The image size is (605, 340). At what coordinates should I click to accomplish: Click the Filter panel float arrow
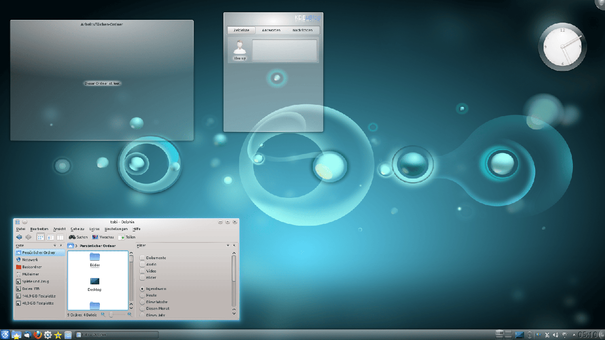[x=228, y=246]
